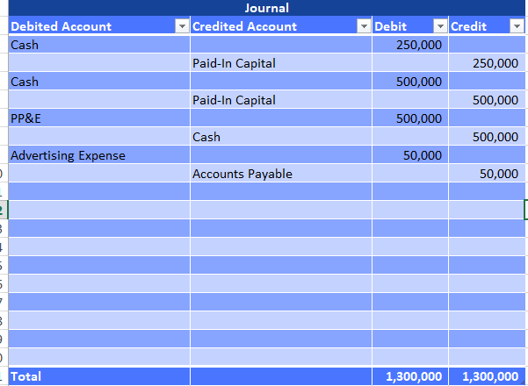Open the Credit column filter dropdown
Viewport: 528px width, 386px height.
(517, 26)
